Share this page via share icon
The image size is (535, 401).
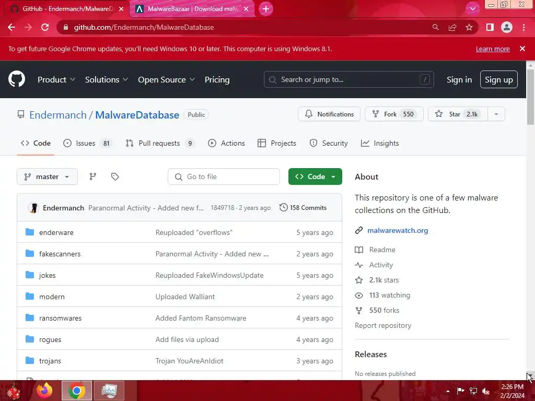coord(452,27)
